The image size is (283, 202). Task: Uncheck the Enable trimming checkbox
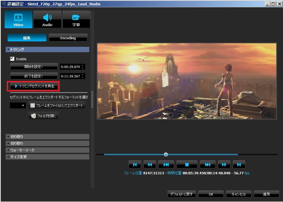[12, 59]
